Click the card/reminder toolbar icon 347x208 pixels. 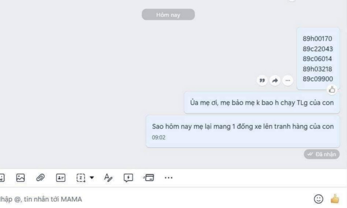(x=149, y=178)
